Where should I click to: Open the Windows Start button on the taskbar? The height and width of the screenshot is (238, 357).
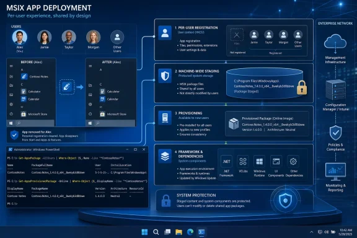(144, 232)
